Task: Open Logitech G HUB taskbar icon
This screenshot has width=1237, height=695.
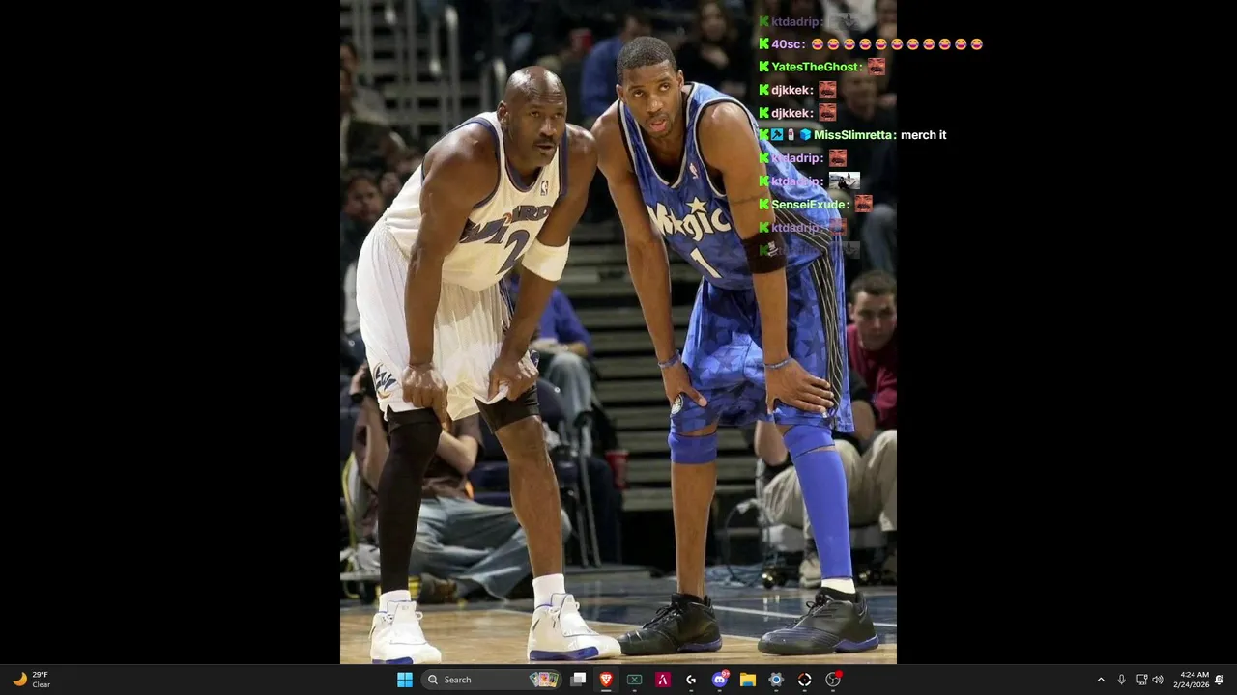Action: pos(691,680)
